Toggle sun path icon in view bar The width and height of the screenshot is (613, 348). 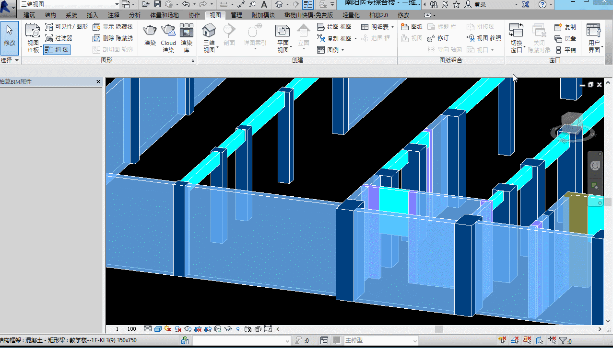[x=167, y=329]
